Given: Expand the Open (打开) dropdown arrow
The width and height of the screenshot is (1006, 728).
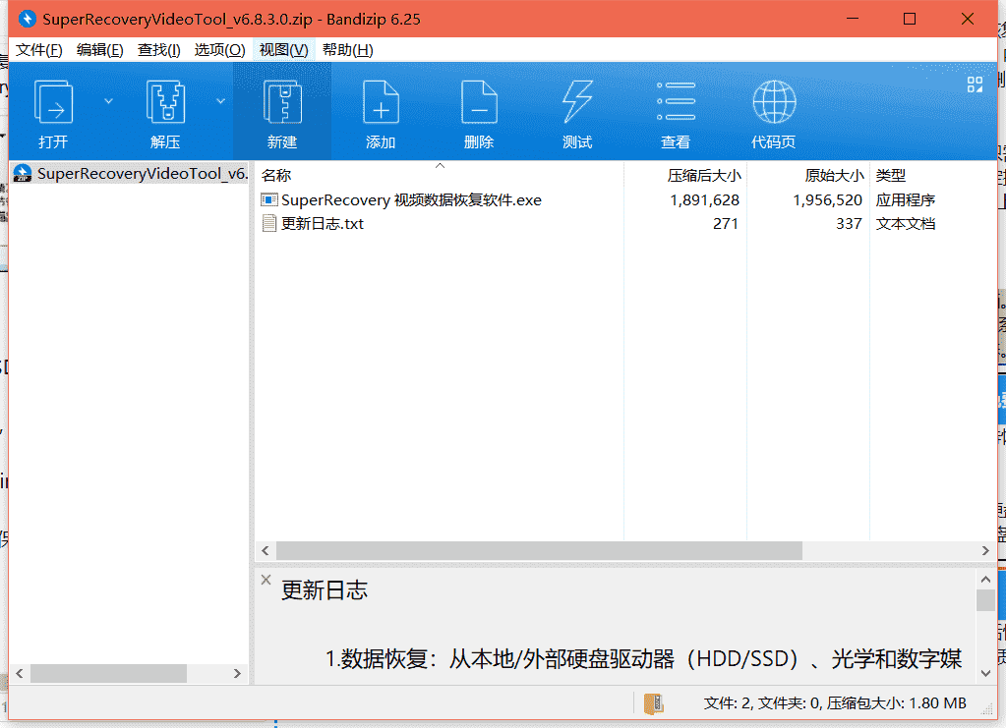Looking at the screenshot, I should tap(108, 101).
